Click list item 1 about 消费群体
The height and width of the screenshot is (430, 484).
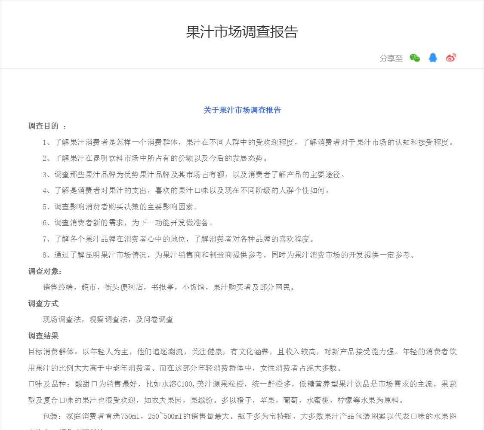point(249,142)
